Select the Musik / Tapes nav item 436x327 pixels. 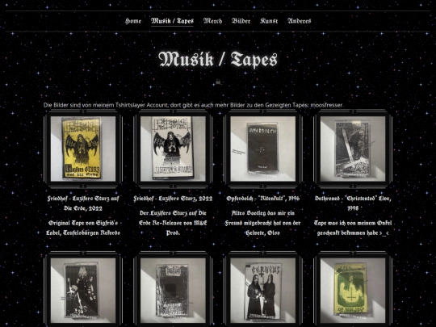pyautogui.click(x=173, y=21)
